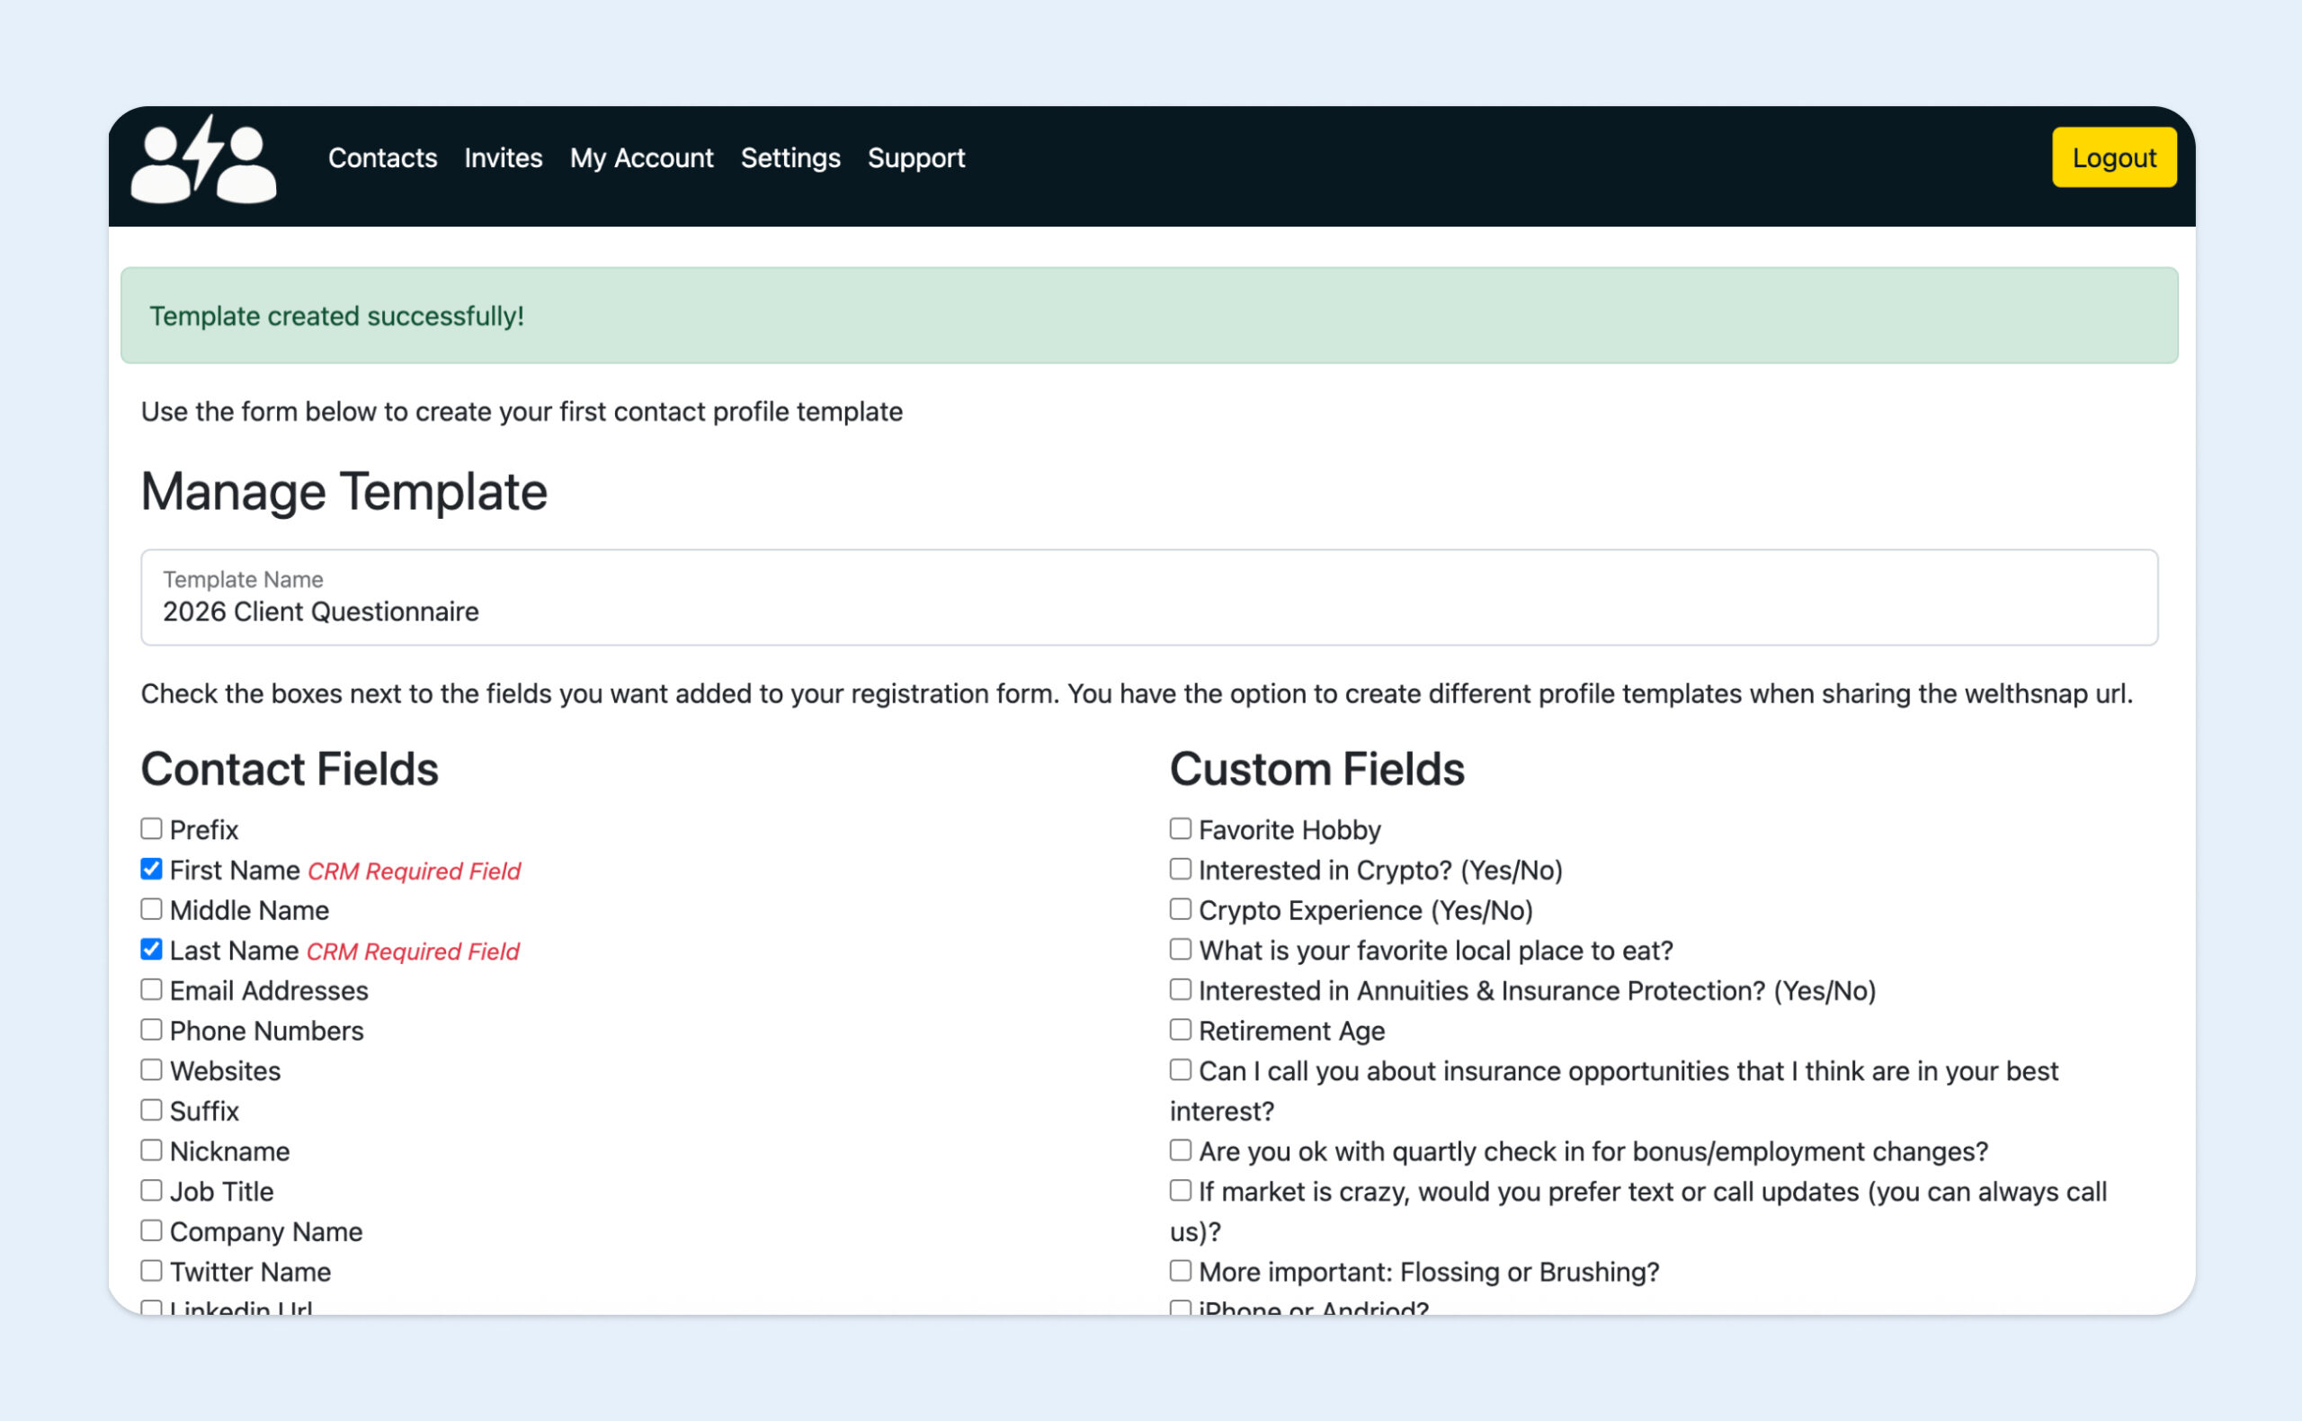Check Phone Numbers in Contact Fields
This screenshot has width=2302, height=1421.
tap(151, 1028)
